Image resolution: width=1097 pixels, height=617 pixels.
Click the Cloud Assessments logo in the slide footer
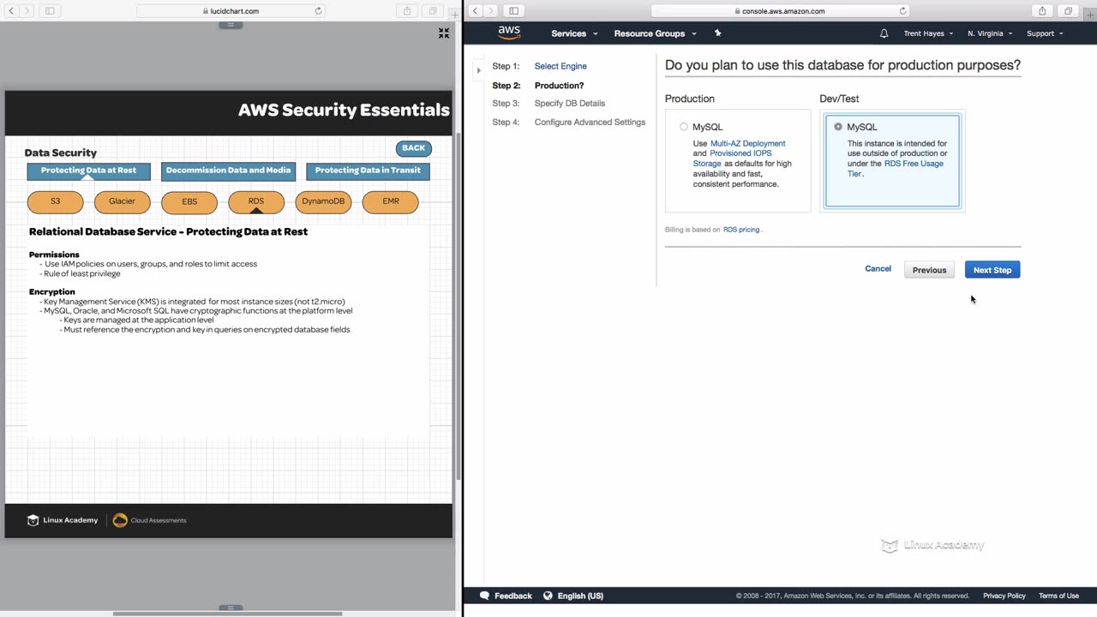150,520
